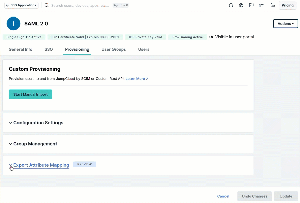
Task: Expand Export Attribute Mapping section
Action: coord(39,165)
